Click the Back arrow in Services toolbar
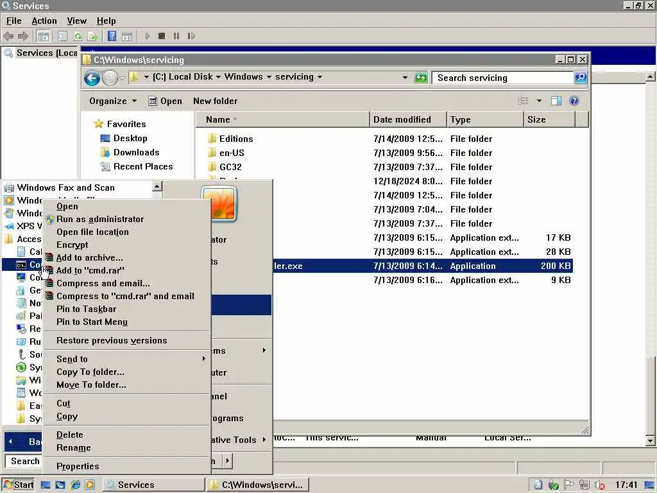Image resolution: width=657 pixels, height=493 pixels. pyautogui.click(x=8, y=36)
